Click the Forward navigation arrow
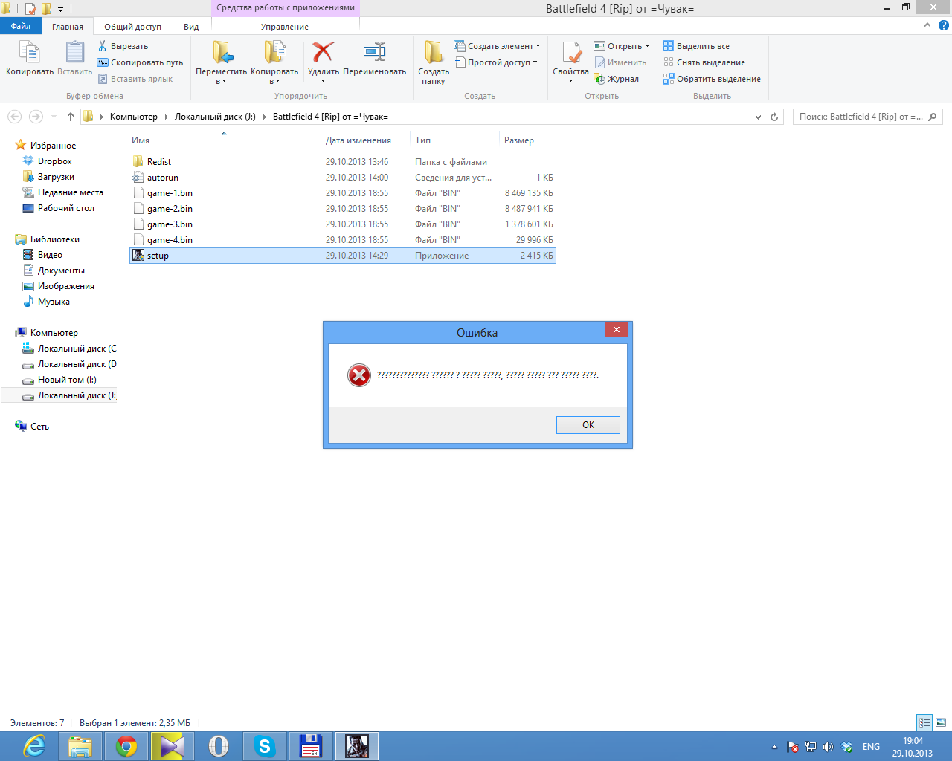 tap(36, 117)
